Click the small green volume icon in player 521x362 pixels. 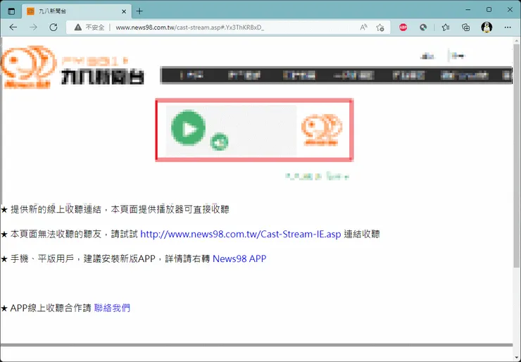tap(219, 142)
